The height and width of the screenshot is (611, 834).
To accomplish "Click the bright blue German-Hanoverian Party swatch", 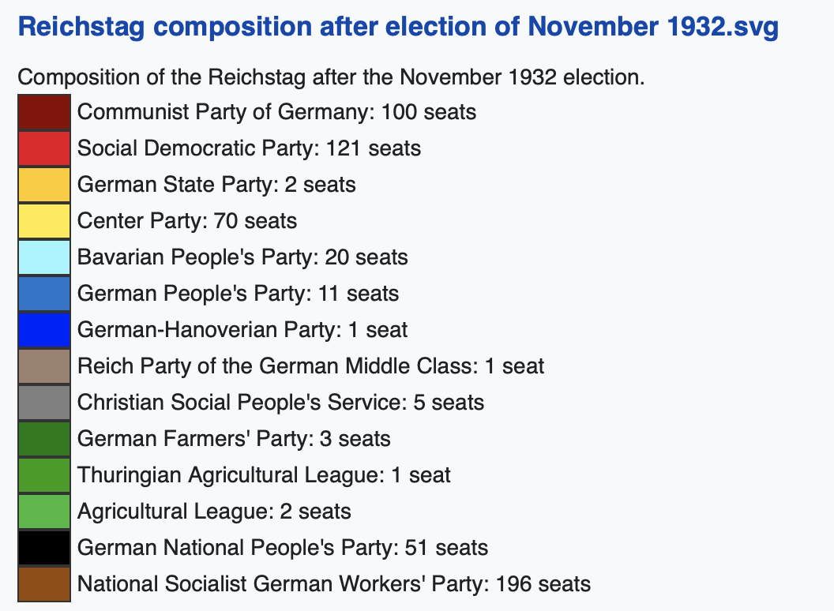I will [x=44, y=330].
